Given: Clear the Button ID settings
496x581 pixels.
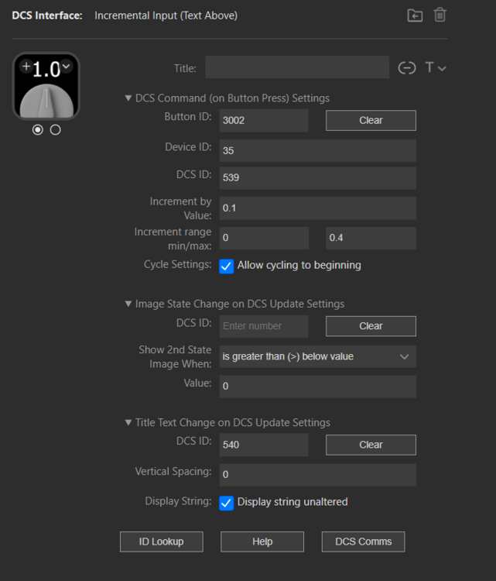Looking at the screenshot, I should 371,120.
